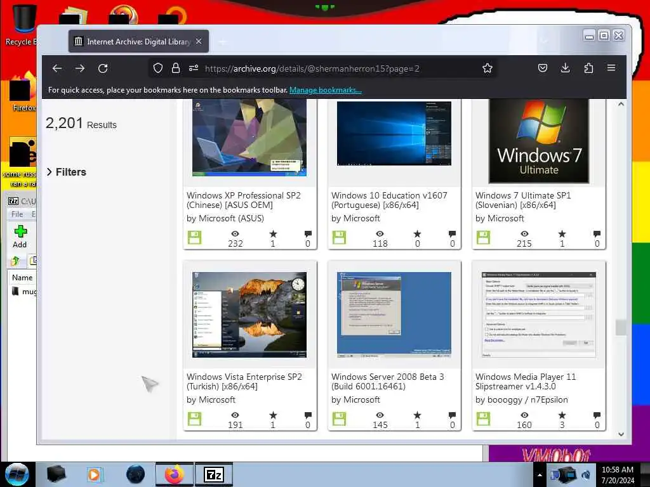
Task: Click the software floppy icon on Server 2008 card
Action: pyautogui.click(x=339, y=419)
